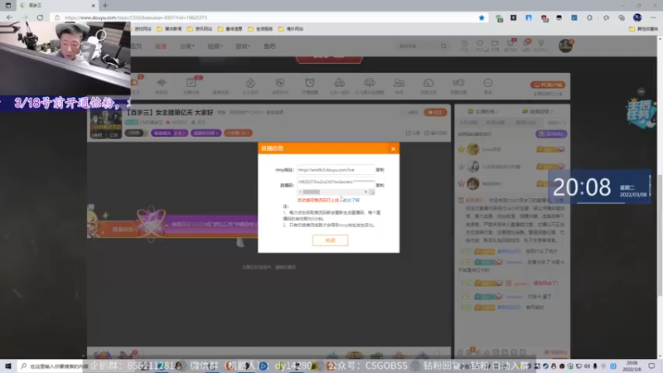Open the last bookmark folder left of 其他
This screenshot has height=373, width=663.
(291, 29)
